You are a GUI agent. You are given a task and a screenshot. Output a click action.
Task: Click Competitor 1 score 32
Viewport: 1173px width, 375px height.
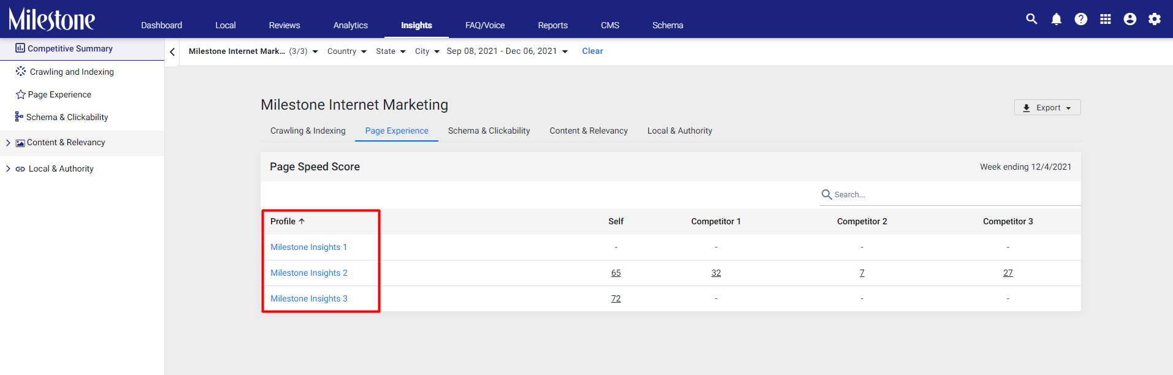click(716, 273)
